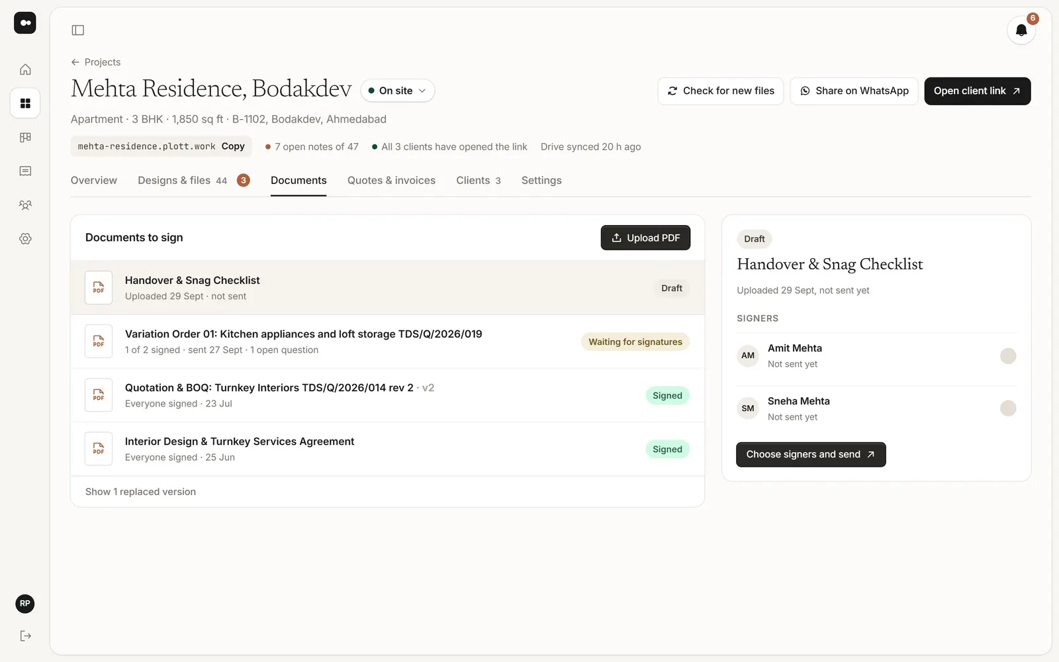Click Share on WhatsApp button
Screen dimensions: 1059x662
[x=854, y=91]
